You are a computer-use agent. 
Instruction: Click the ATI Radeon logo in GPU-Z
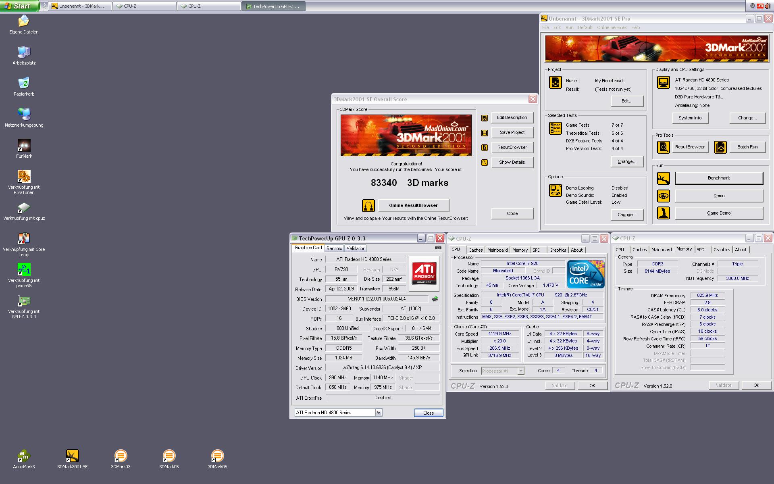click(x=424, y=273)
